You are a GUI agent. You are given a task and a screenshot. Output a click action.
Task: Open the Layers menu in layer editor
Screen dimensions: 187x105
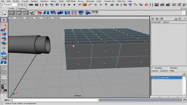point(155,71)
